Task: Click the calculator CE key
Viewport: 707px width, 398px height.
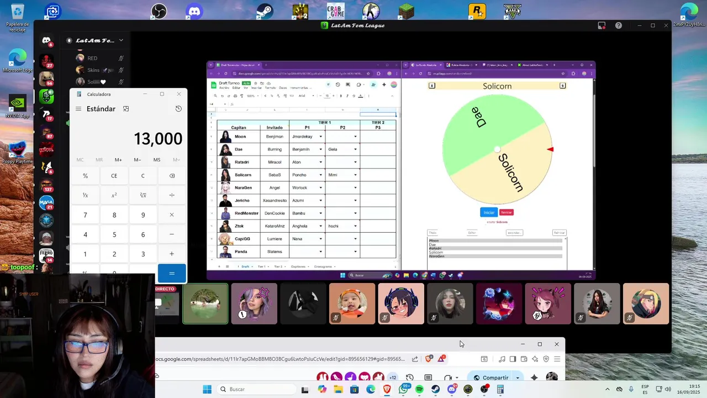Action: [114, 176]
